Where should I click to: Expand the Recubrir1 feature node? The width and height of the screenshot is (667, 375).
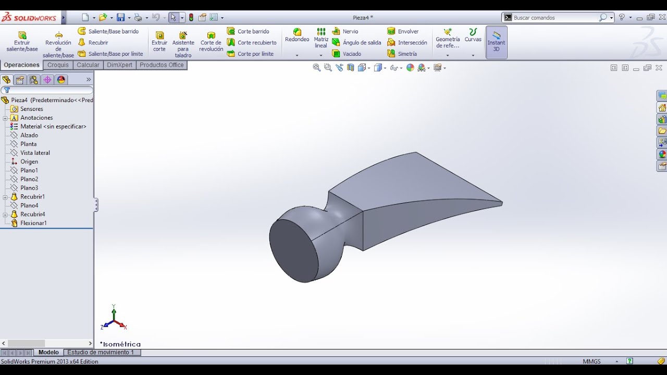tap(5, 197)
